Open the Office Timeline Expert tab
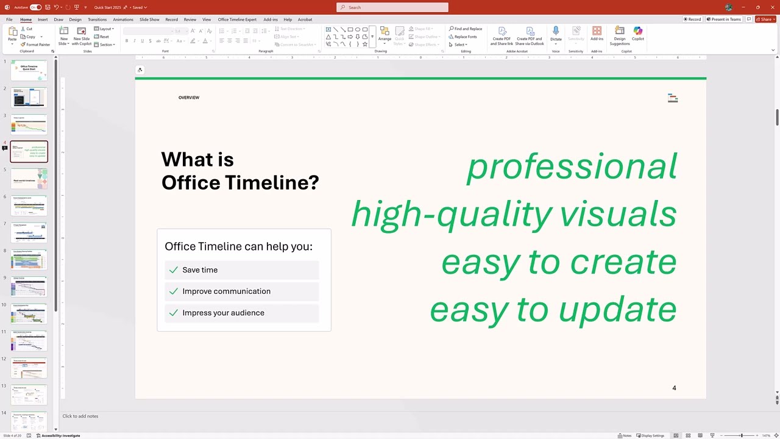The width and height of the screenshot is (780, 439). [237, 20]
